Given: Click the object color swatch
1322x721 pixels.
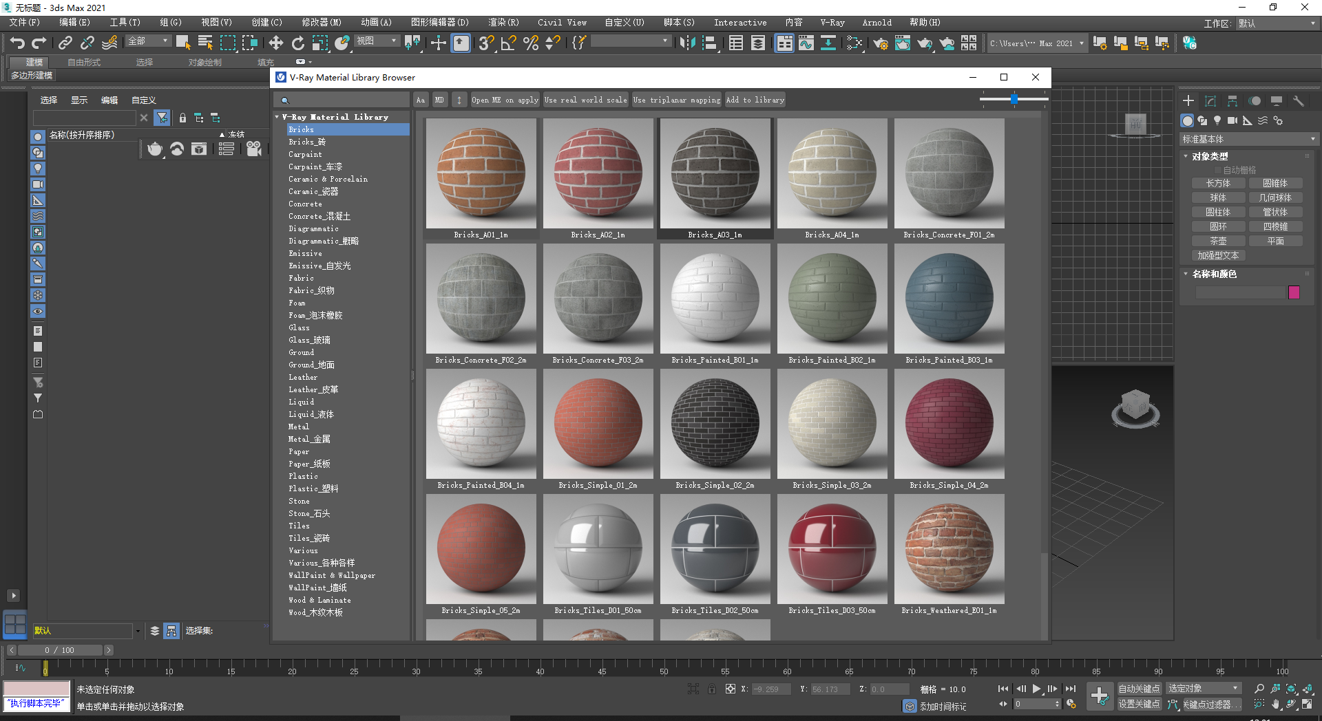Looking at the screenshot, I should click(1294, 292).
